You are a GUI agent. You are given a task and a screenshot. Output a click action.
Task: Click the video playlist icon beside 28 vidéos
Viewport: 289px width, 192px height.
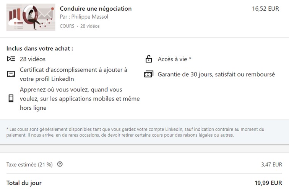tap(11, 59)
